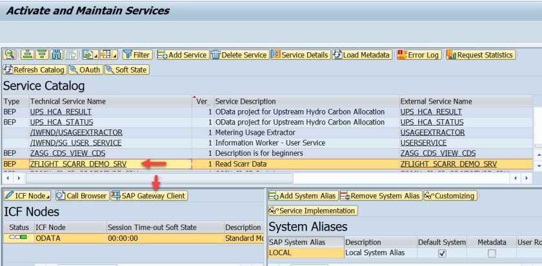Click the Sort Ascending icon
The width and height of the screenshot is (542, 266).
point(28,55)
